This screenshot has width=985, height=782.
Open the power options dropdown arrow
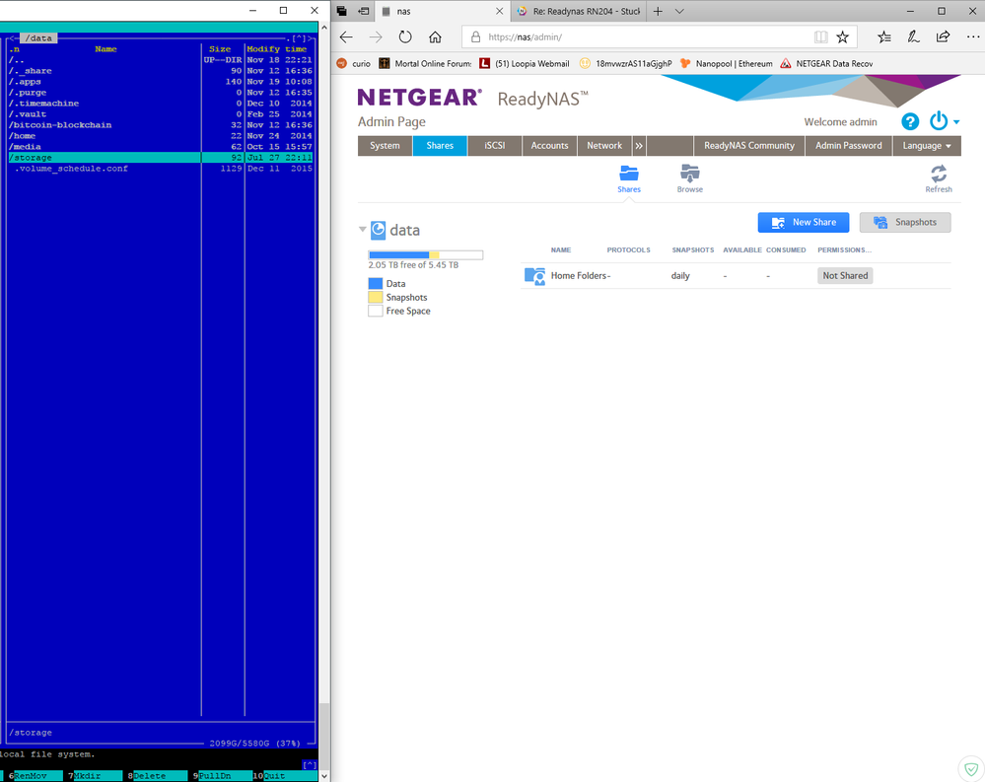pyautogui.click(x=956, y=122)
